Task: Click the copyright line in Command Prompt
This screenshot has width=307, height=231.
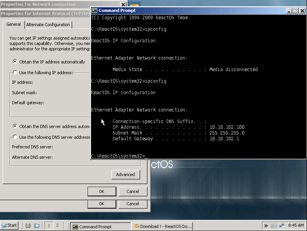Action: 141,18
